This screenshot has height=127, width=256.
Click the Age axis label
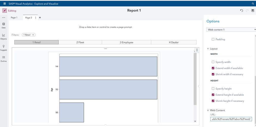(52, 90)
